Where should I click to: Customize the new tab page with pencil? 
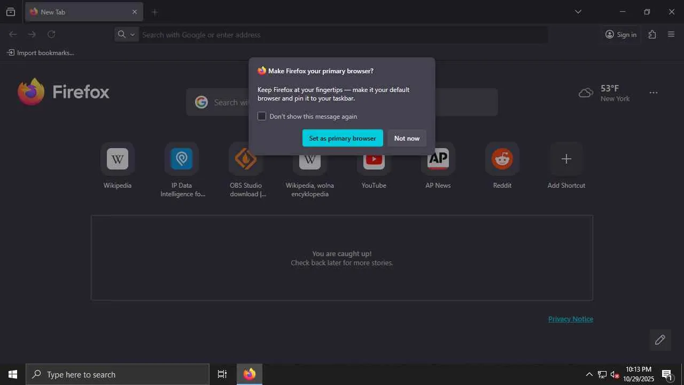660,340
